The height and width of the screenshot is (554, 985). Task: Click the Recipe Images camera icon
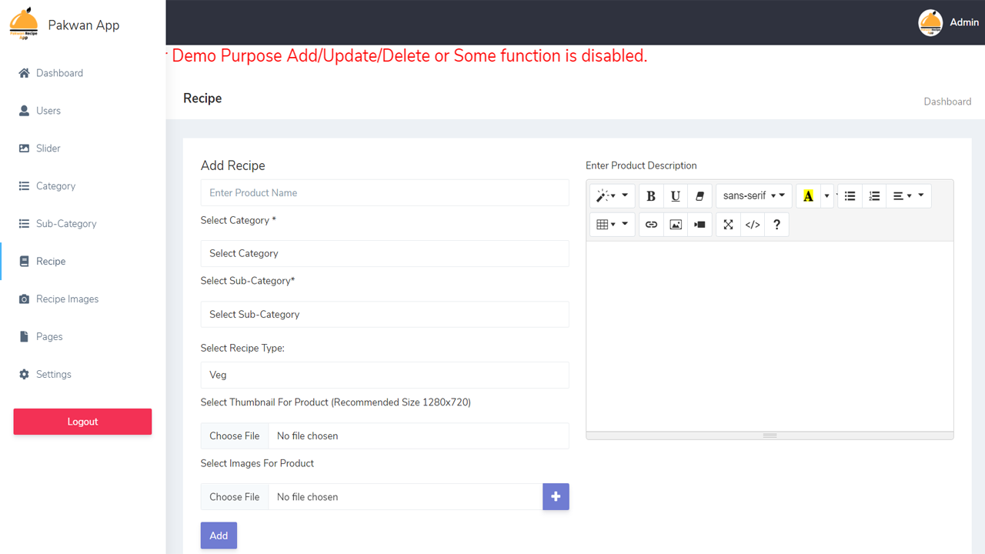[24, 299]
